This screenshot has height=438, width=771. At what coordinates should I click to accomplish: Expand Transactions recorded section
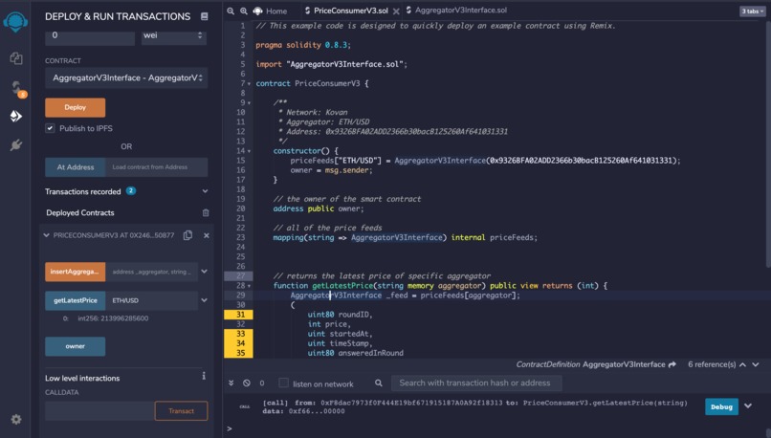pyautogui.click(x=205, y=191)
